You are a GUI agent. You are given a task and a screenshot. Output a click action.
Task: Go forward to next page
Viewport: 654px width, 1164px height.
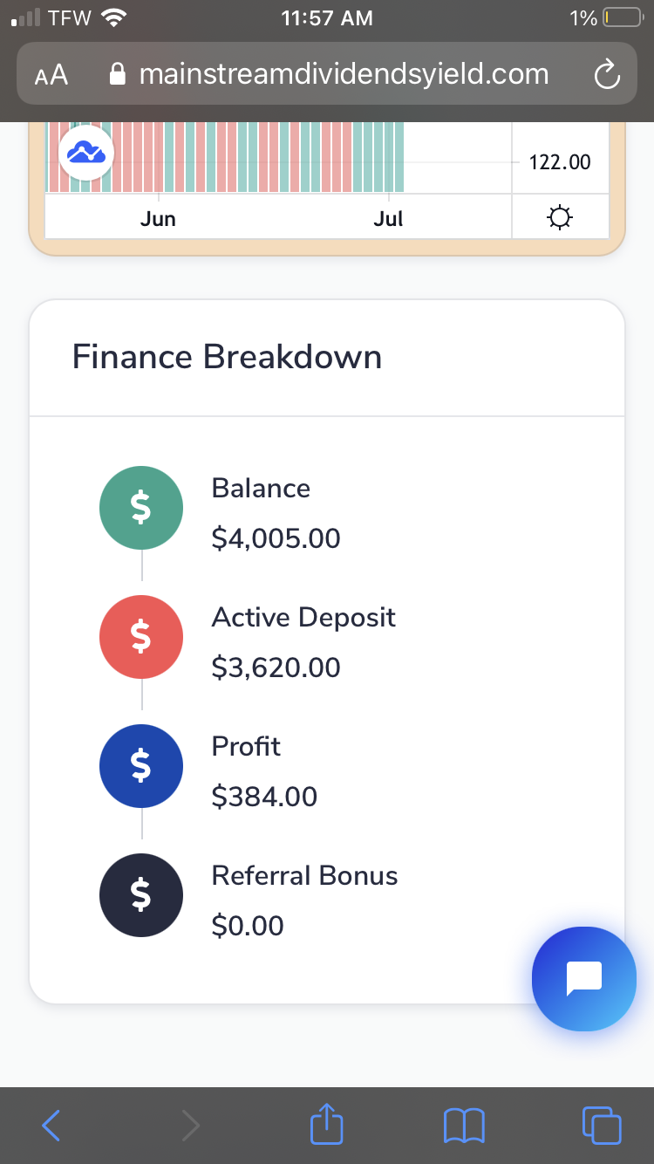[189, 1125]
